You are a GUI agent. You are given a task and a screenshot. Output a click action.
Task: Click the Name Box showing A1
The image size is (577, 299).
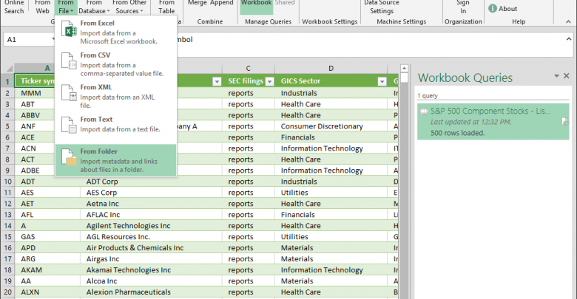[x=30, y=39]
